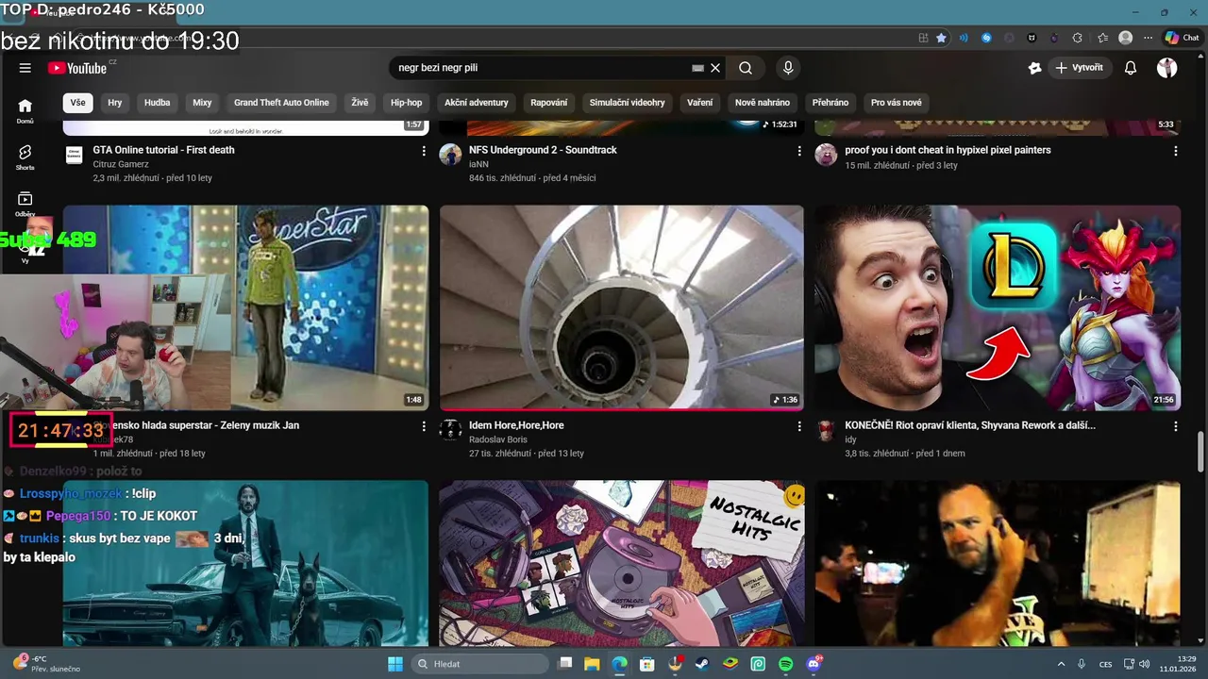1208x679 pixels.
Task: Click the Vytvořit create button
Action: (x=1079, y=68)
